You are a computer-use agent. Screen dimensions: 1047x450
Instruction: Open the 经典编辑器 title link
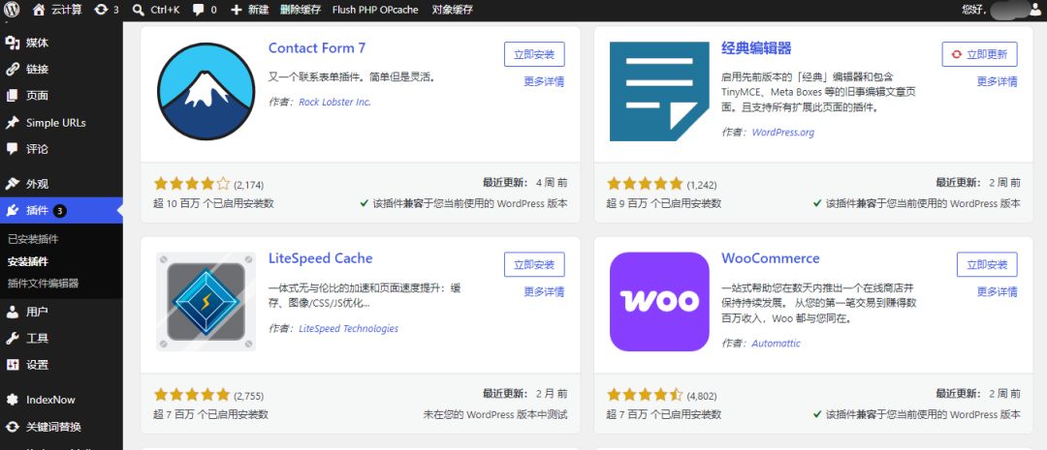pyautogui.click(x=756, y=48)
